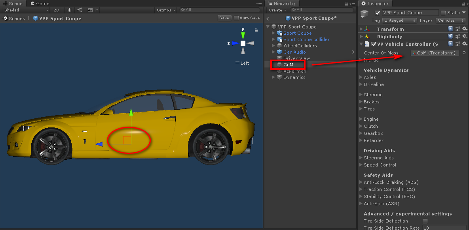Click the scene effects image icon
Screen dimensions: 469x230
pyautogui.click(x=91, y=10)
